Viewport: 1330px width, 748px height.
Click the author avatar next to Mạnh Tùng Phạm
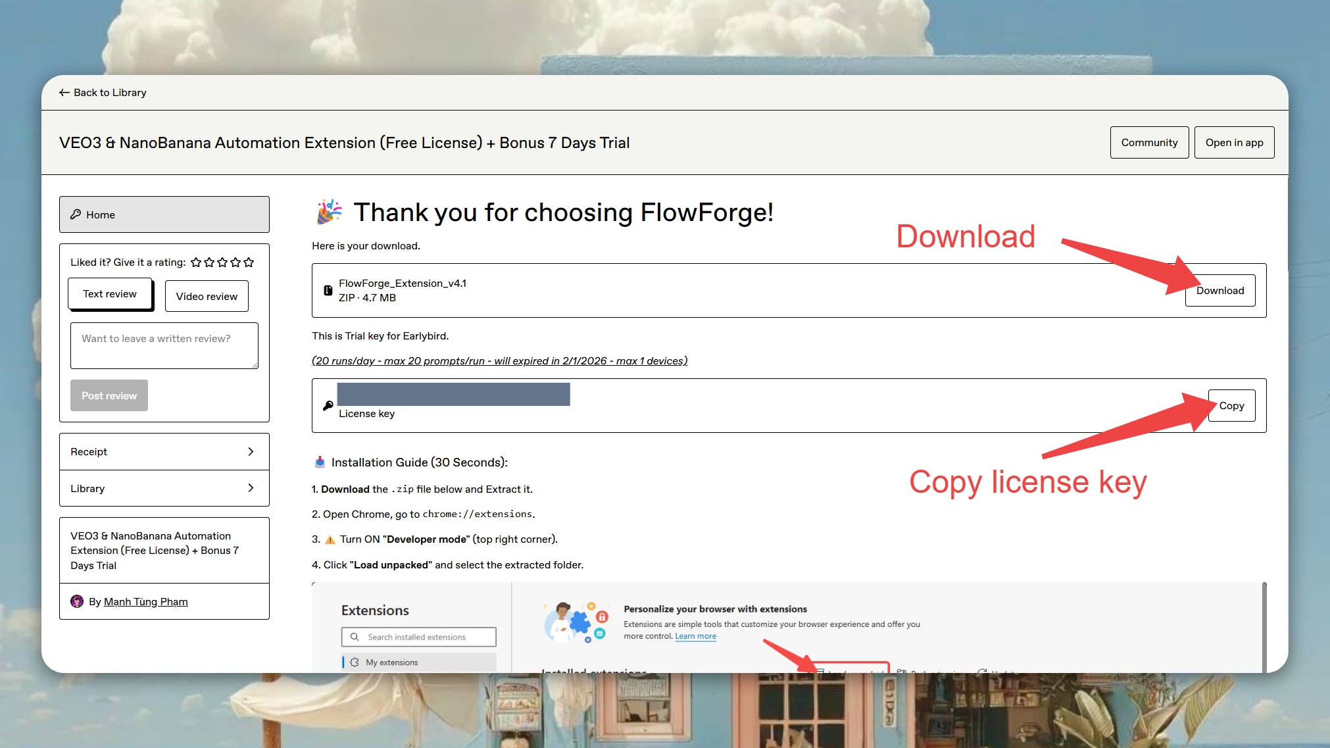point(77,601)
